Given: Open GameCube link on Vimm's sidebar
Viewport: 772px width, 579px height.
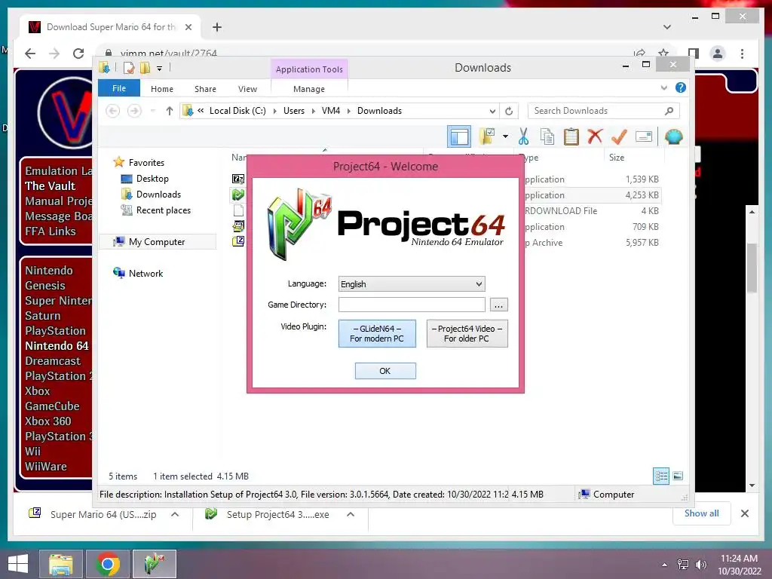Looking at the screenshot, I should click(x=52, y=406).
